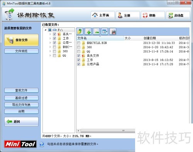Click the blue help question-mark icon
Screen dimensions: 193x152
pyautogui.click(x=42, y=144)
